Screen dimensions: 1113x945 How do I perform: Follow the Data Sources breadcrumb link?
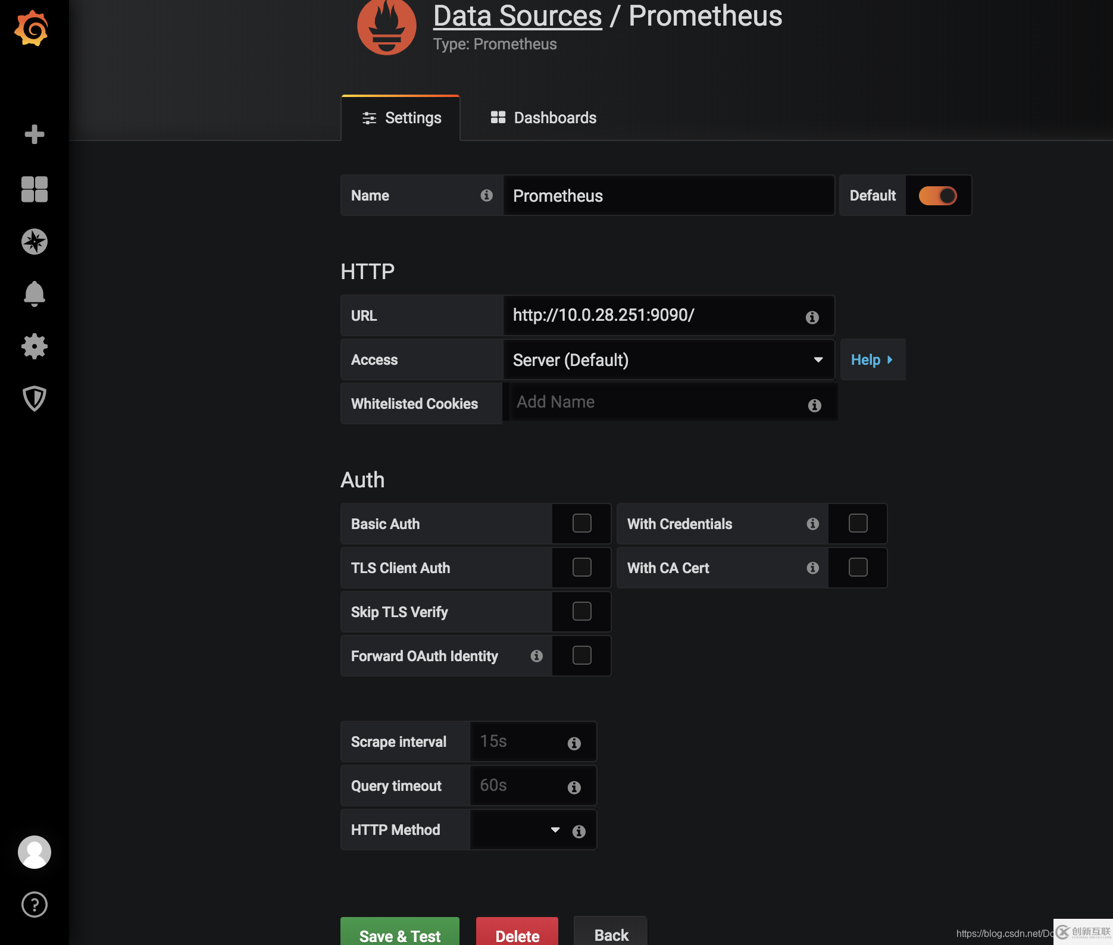tap(518, 15)
